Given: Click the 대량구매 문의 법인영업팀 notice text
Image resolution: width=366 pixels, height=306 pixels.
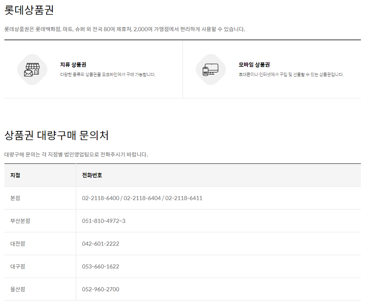Looking at the screenshot, I should pos(76,154).
